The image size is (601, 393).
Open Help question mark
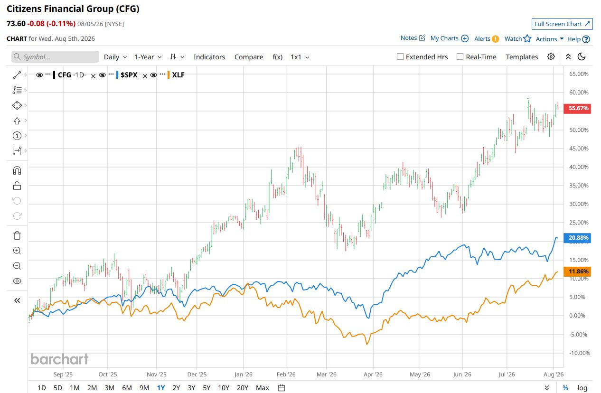click(x=579, y=39)
